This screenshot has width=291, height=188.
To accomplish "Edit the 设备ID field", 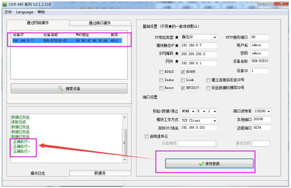I will click(260, 71).
